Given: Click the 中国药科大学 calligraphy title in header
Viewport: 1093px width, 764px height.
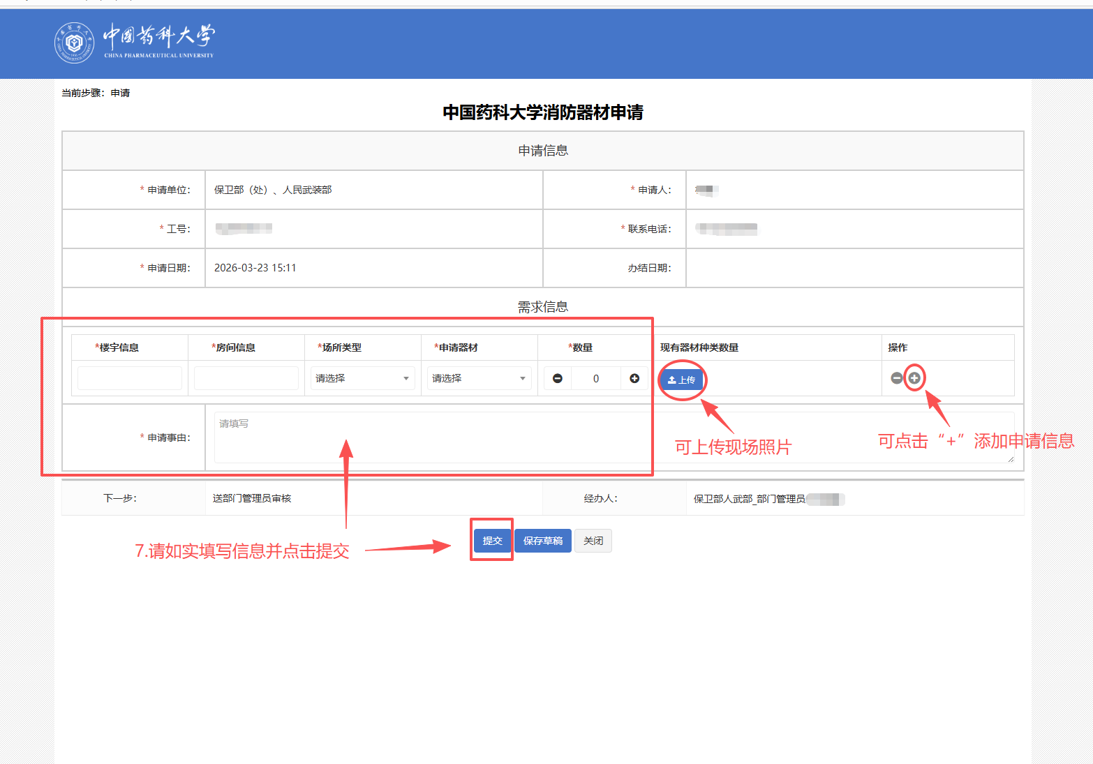Looking at the screenshot, I should click(x=159, y=38).
